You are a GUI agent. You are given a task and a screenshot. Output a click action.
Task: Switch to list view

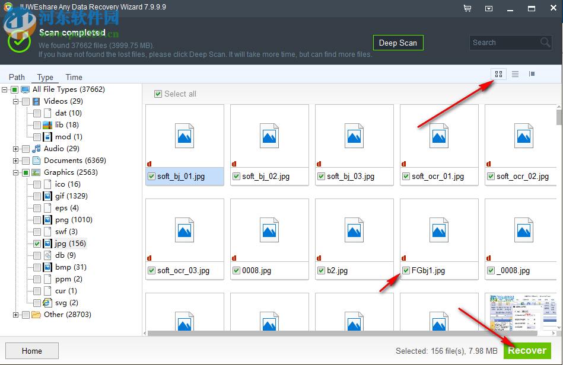coord(515,74)
